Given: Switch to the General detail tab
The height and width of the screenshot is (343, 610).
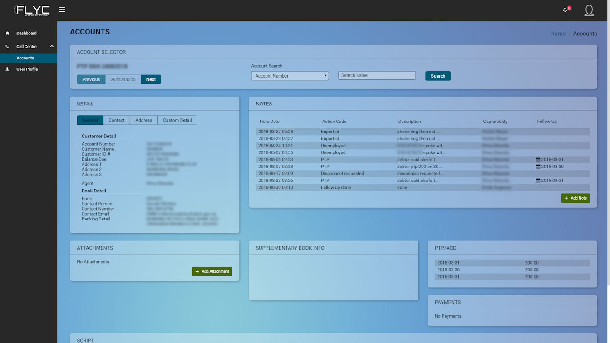Looking at the screenshot, I should 90,120.
